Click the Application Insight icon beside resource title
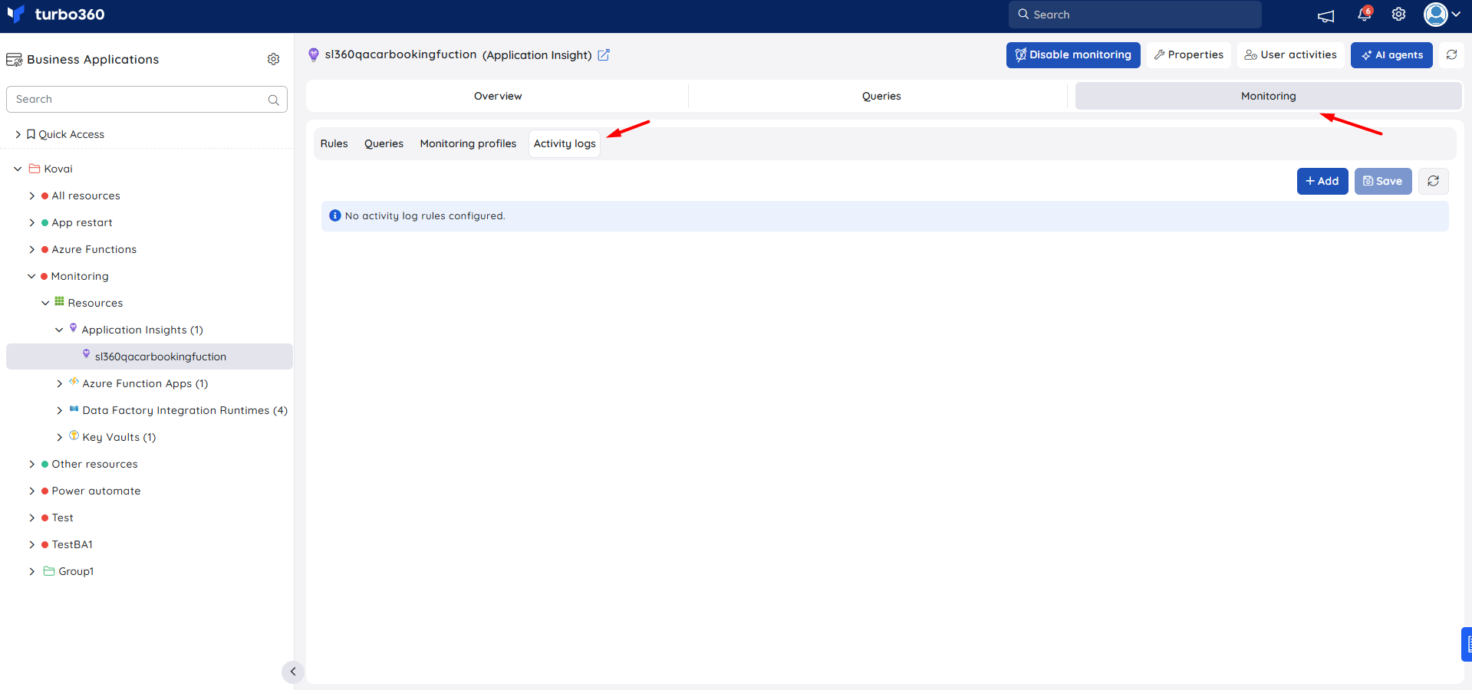The width and height of the screenshot is (1472, 690). point(314,54)
